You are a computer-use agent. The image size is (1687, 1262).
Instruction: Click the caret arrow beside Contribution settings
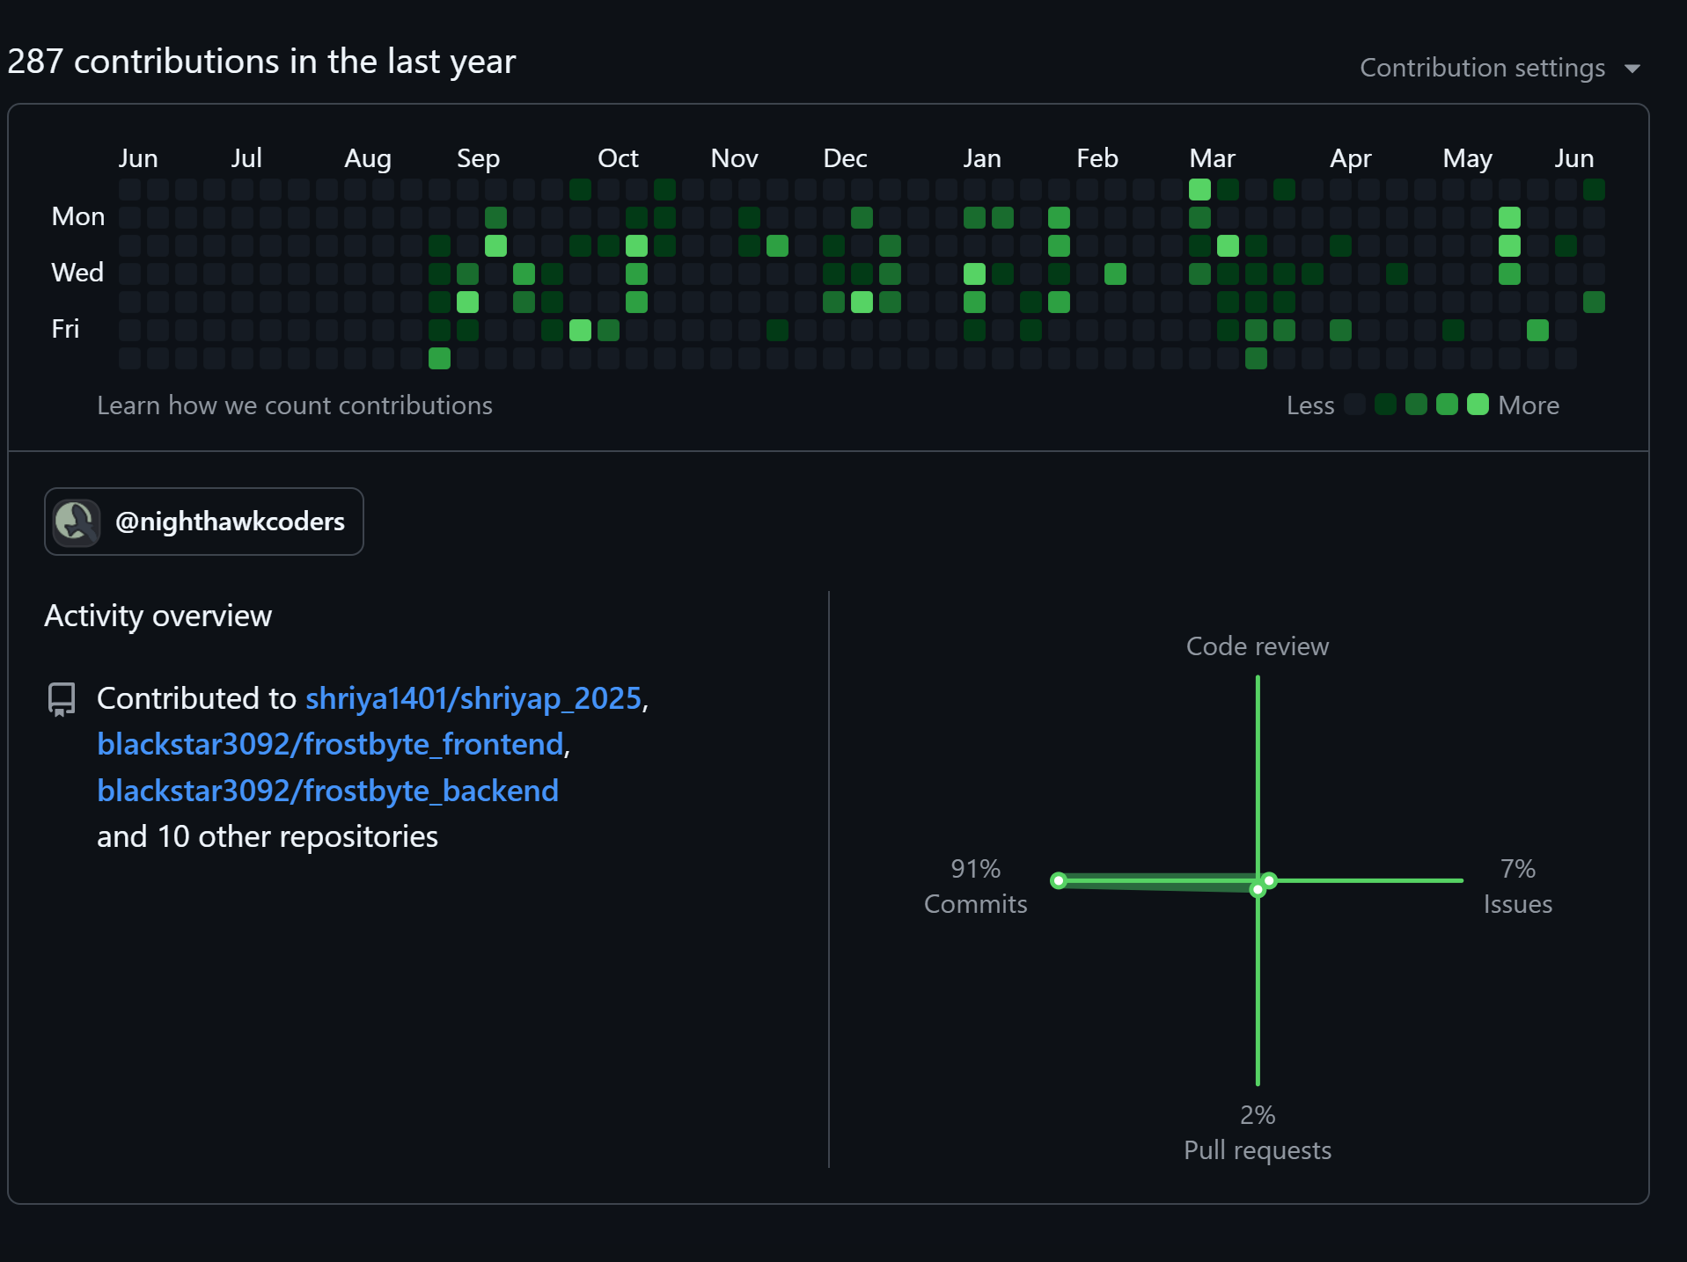pyautogui.click(x=1632, y=69)
